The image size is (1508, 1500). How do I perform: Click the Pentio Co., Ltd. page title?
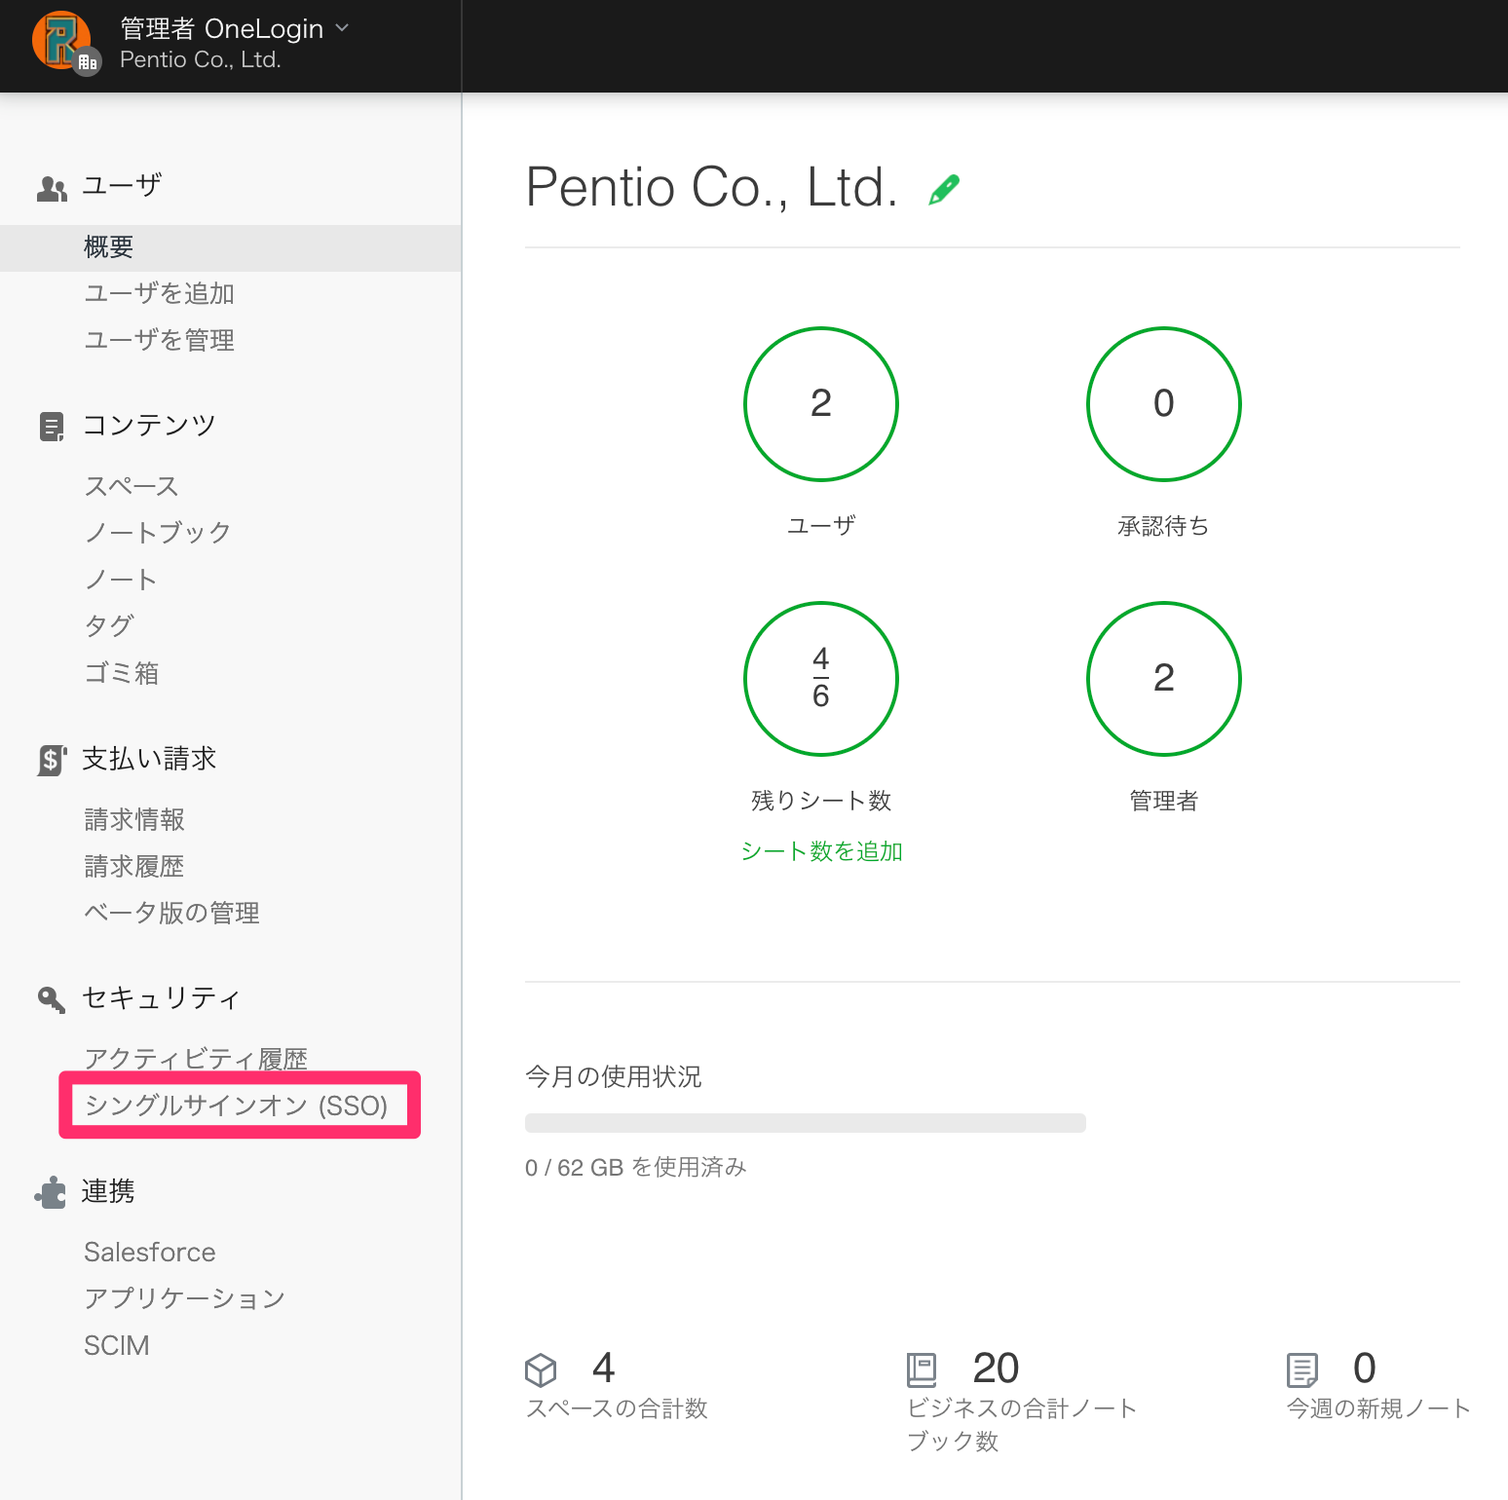[x=712, y=187]
